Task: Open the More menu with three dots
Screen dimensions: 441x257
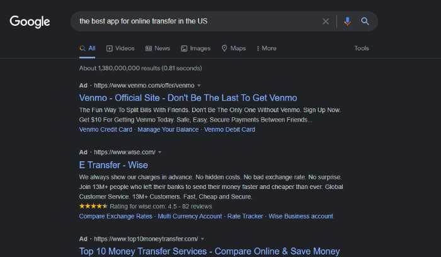Action: (266, 49)
